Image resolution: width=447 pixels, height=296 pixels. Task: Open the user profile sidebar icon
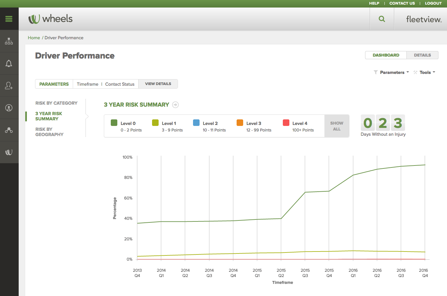(x=9, y=108)
